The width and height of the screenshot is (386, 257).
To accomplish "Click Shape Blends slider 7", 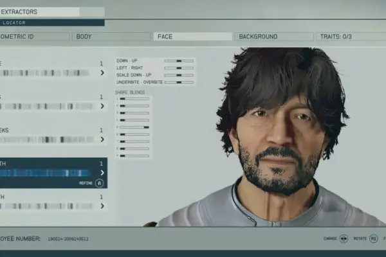I will click(x=134, y=141).
